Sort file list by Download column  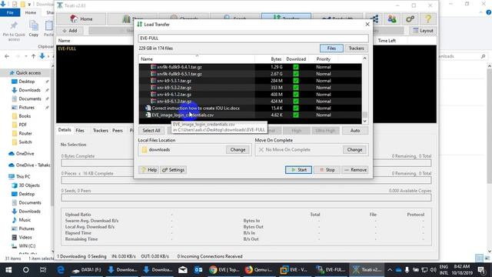296,59
